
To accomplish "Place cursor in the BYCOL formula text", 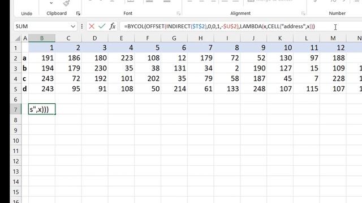I will tap(219, 27).
